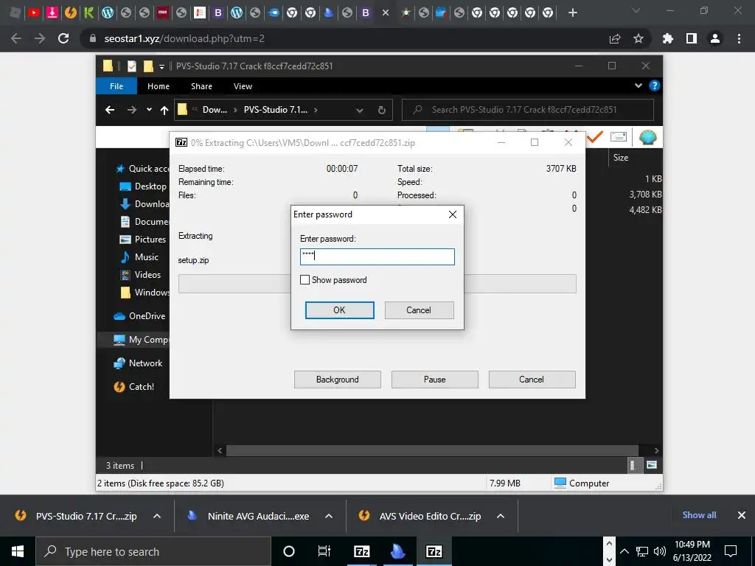Image resolution: width=755 pixels, height=566 pixels.
Task: Select Quick access in navigation pane
Action: point(142,169)
